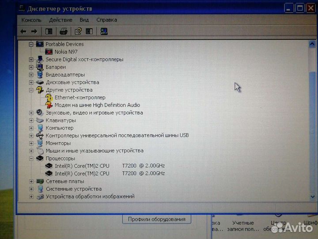Select the Ethernet-контроллер entry
318x239 pixels.
point(80,97)
